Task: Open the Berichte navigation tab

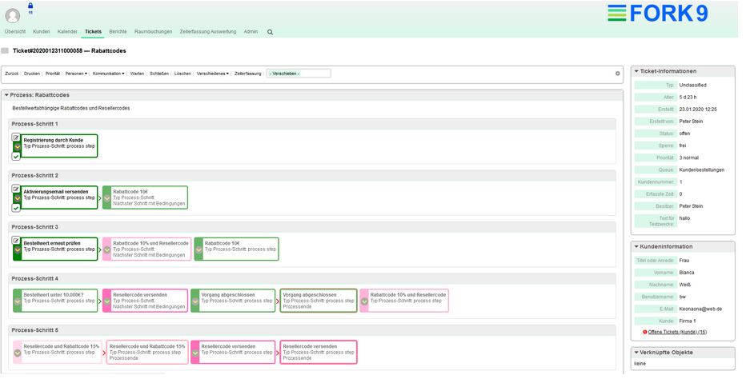Action: click(118, 32)
